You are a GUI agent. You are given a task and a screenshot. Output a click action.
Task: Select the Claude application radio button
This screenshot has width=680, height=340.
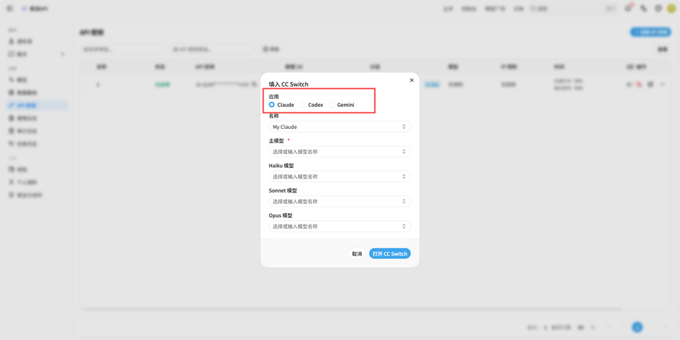(272, 104)
